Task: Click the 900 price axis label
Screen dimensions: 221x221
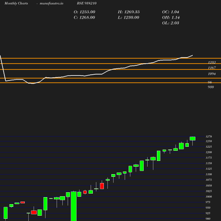Action: click(x=208, y=219)
